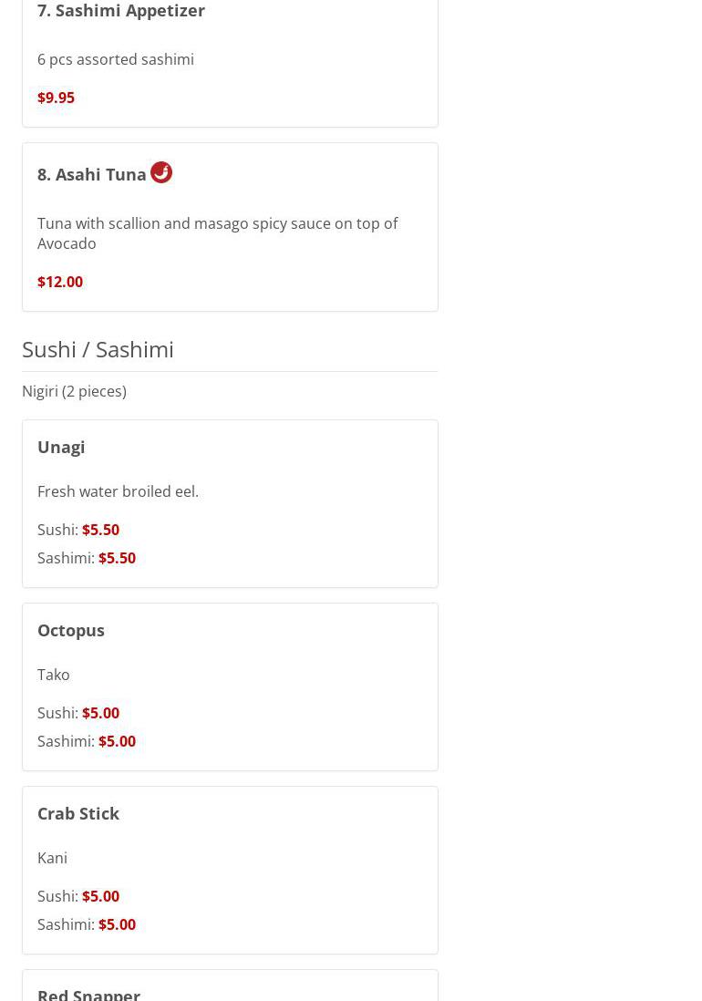702x1001 pixels.
Task: Select the 8. Asahi Tuna item title
Action: (x=92, y=174)
